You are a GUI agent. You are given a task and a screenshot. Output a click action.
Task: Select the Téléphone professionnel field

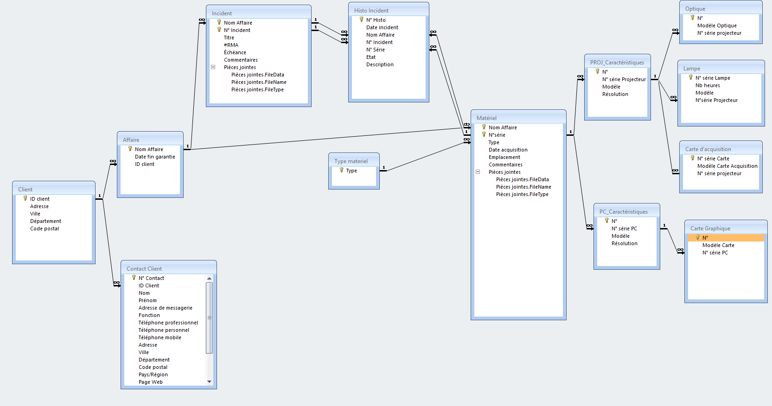(x=168, y=323)
